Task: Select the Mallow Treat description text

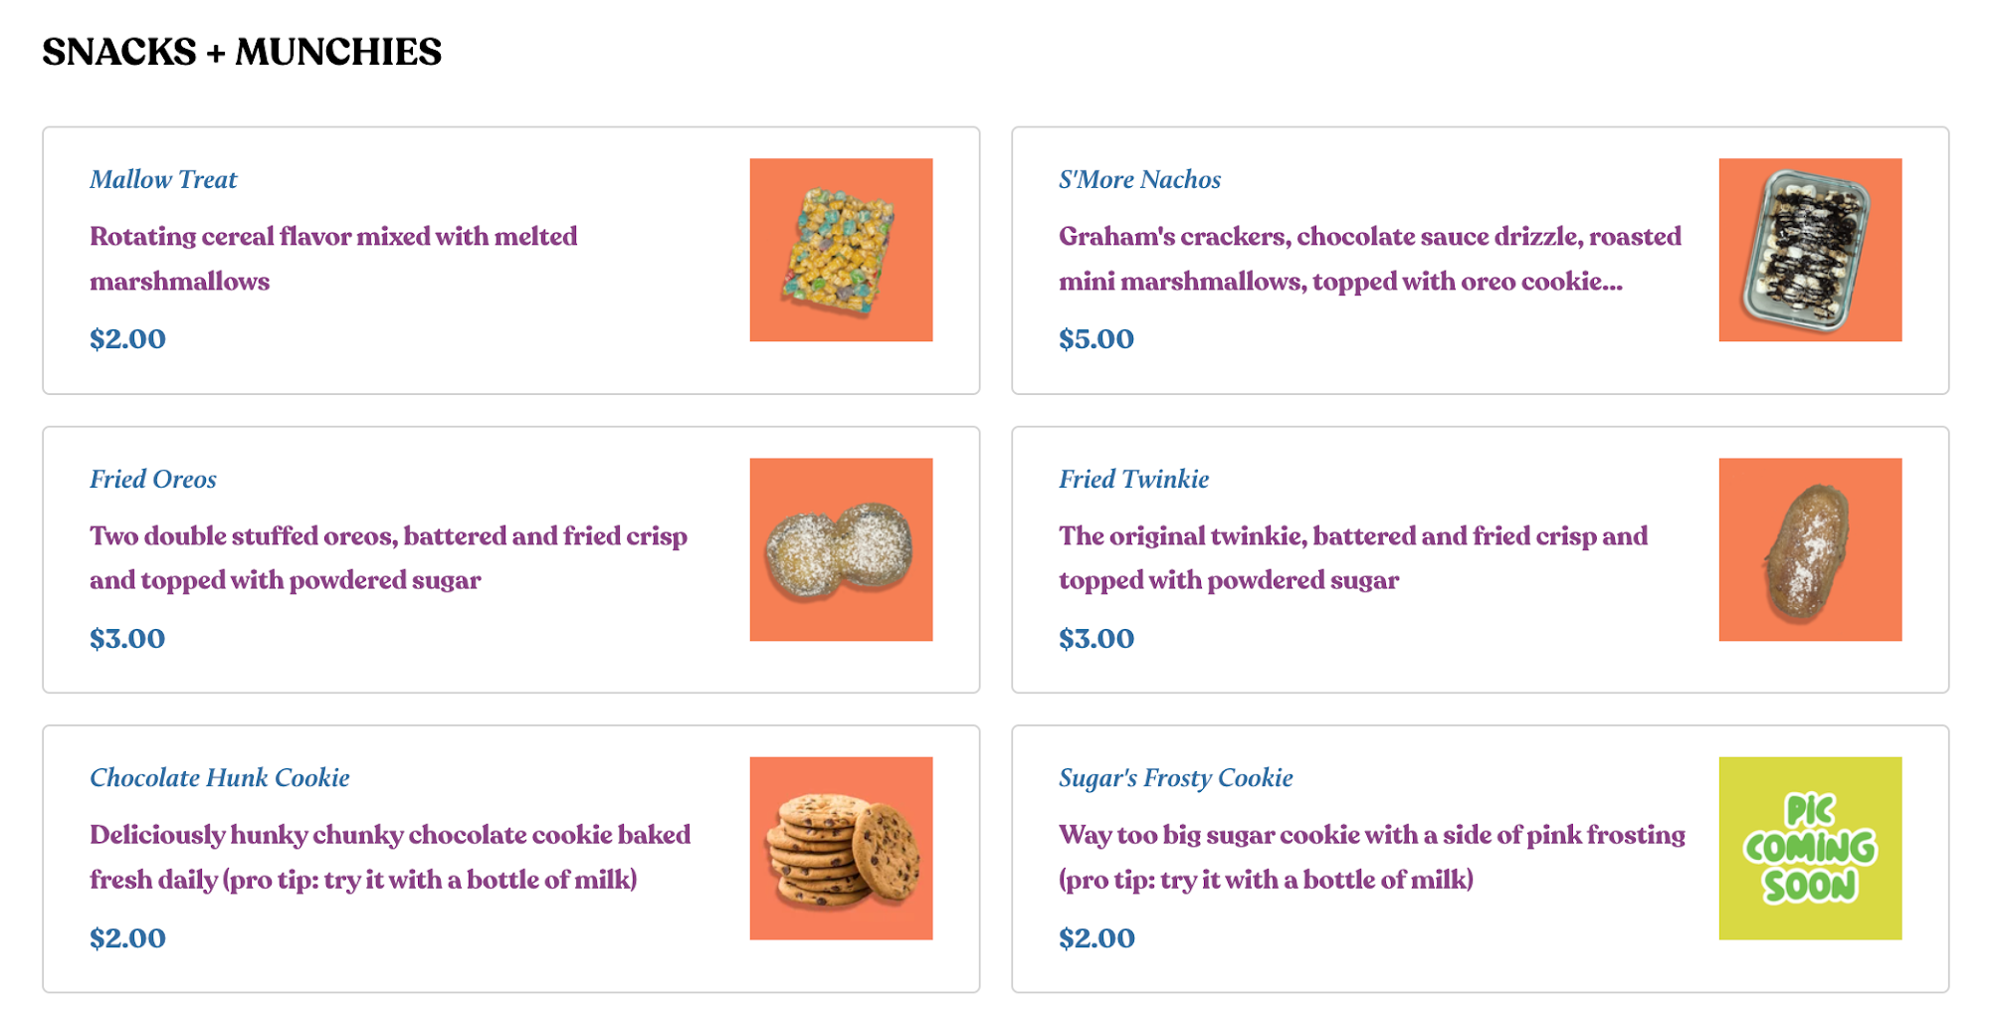Action: [333, 259]
